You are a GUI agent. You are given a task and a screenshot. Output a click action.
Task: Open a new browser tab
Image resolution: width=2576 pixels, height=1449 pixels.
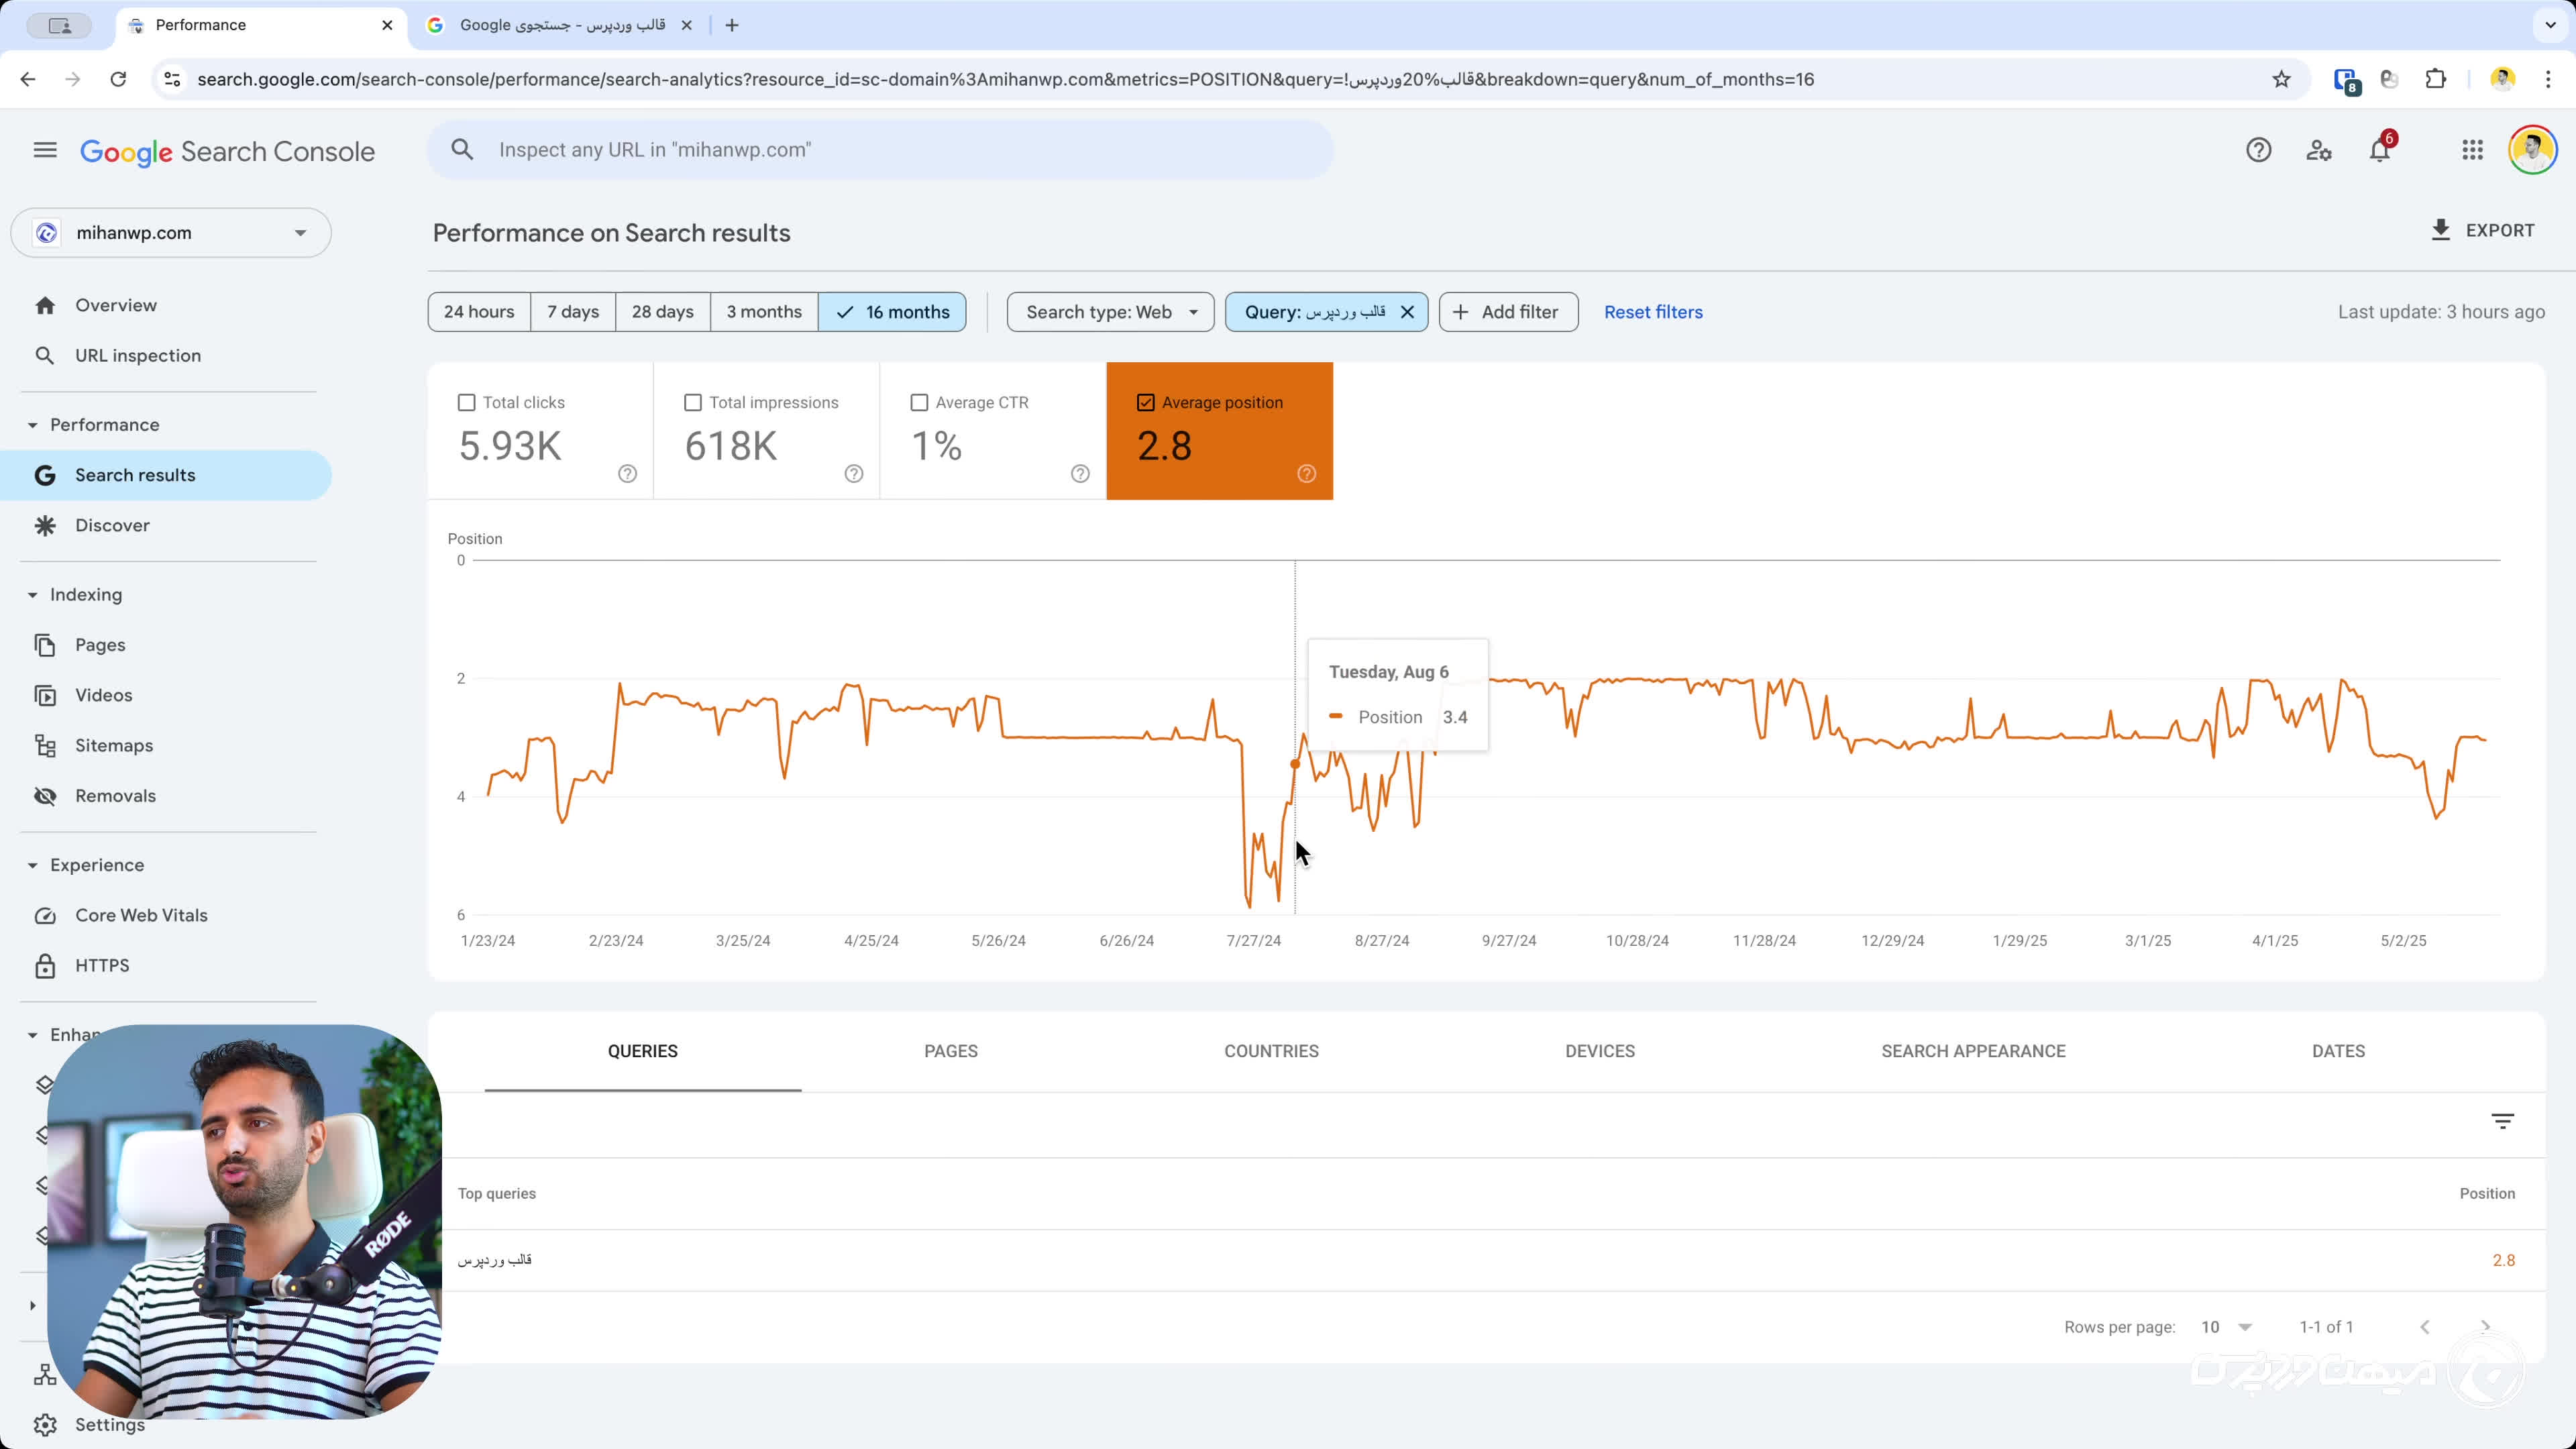[x=732, y=25]
